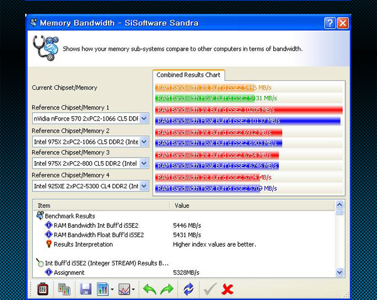The width and height of the screenshot is (377, 300).
Task: Select the Results Interpretation row
Action: coord(183,244)
